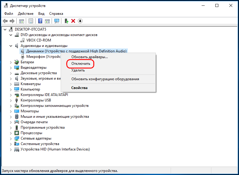Choose Отключить in context menu
Viewport: 239px width, 175px height.
108,64
